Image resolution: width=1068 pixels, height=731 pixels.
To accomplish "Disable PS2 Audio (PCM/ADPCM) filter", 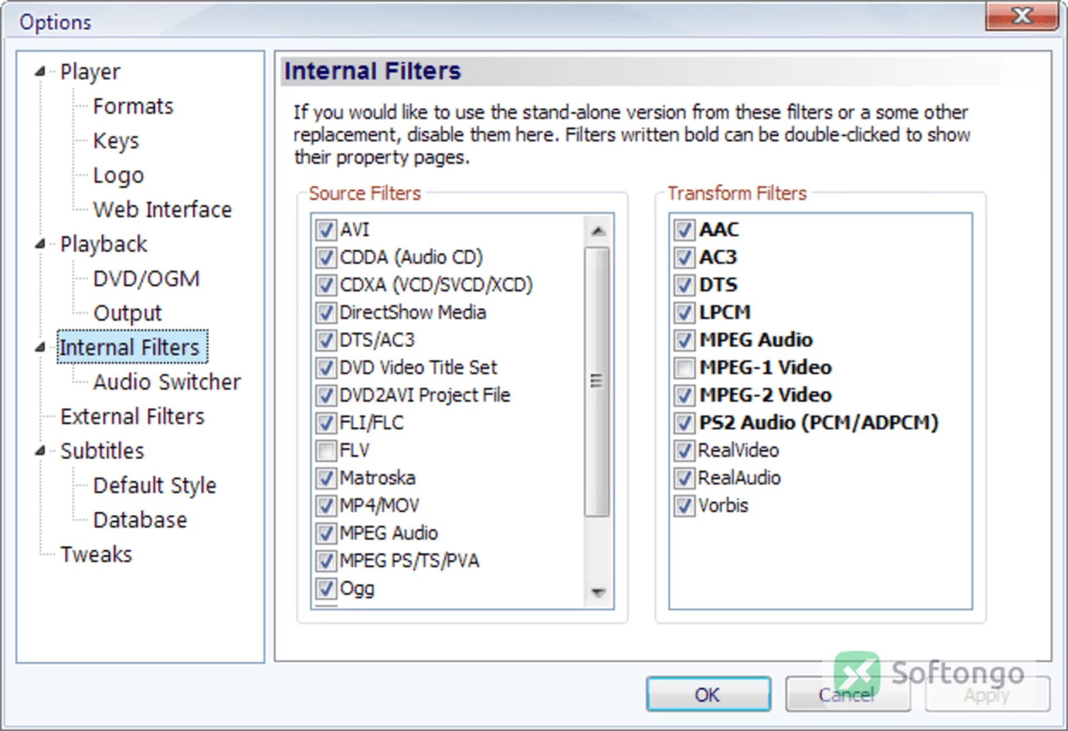I will (684, 423).
